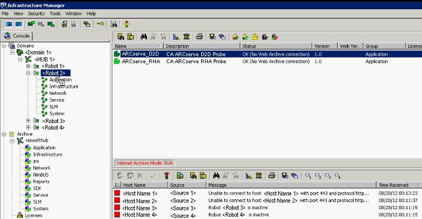Image resolution: width=422 pixels, height=219 pixels.
Task: Click the printer icon in alarm toolbar
Action: (x=272, y=175)
